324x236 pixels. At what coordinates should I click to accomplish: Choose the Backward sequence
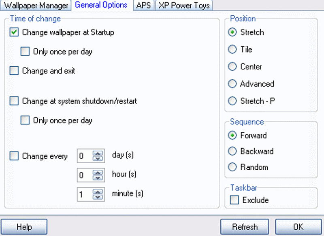[x=232, y=151]
